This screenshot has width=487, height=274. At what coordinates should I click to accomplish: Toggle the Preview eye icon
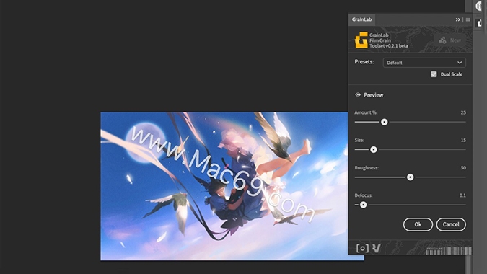pos(358,94)
